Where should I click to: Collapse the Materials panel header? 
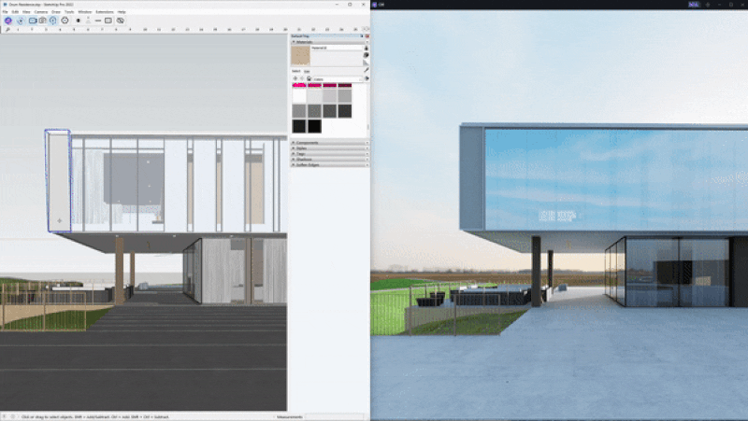pyautogui.click(x=330, y=42)
